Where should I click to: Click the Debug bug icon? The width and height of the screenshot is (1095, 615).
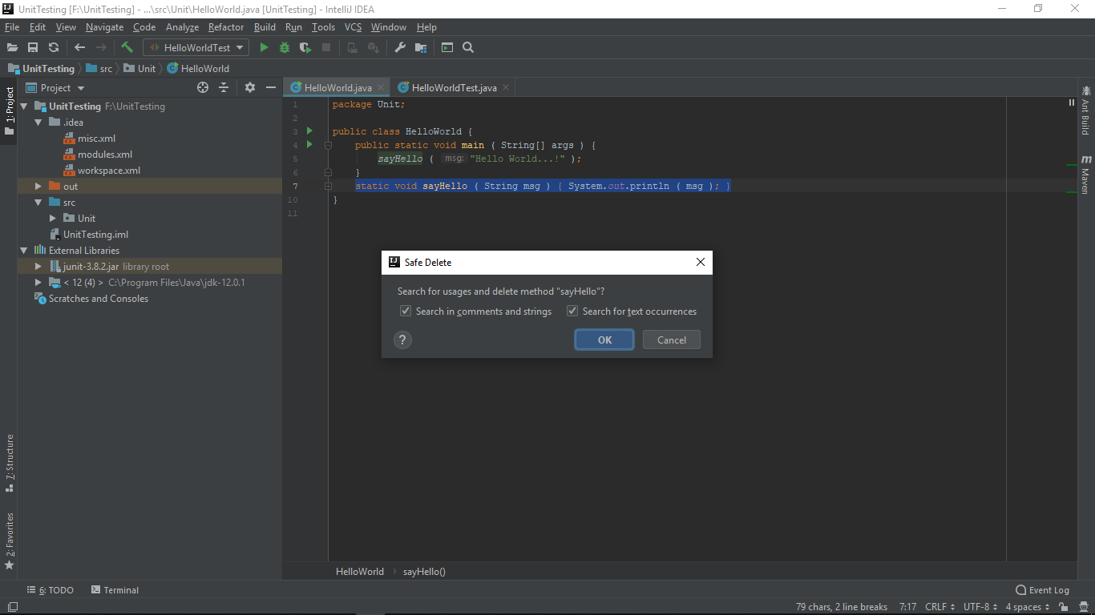pyautogui.click(x=285, y=48)
